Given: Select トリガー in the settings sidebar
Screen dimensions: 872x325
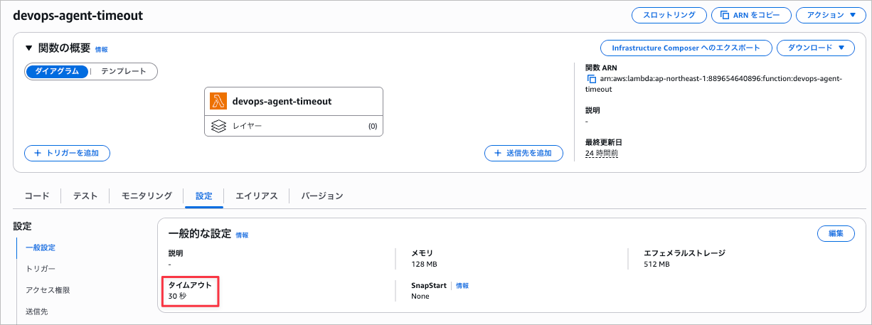Looking at the screenshot, I should pyautogui.click(x=41, y=269).
